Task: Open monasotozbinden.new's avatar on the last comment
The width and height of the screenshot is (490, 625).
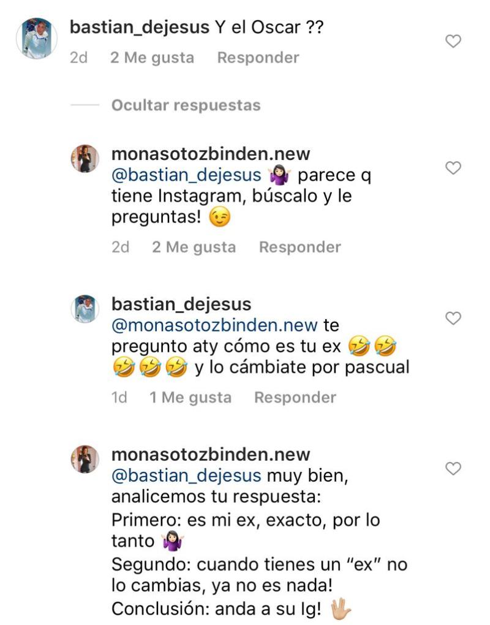Action: pyautogui.click(x=86, y=458)
